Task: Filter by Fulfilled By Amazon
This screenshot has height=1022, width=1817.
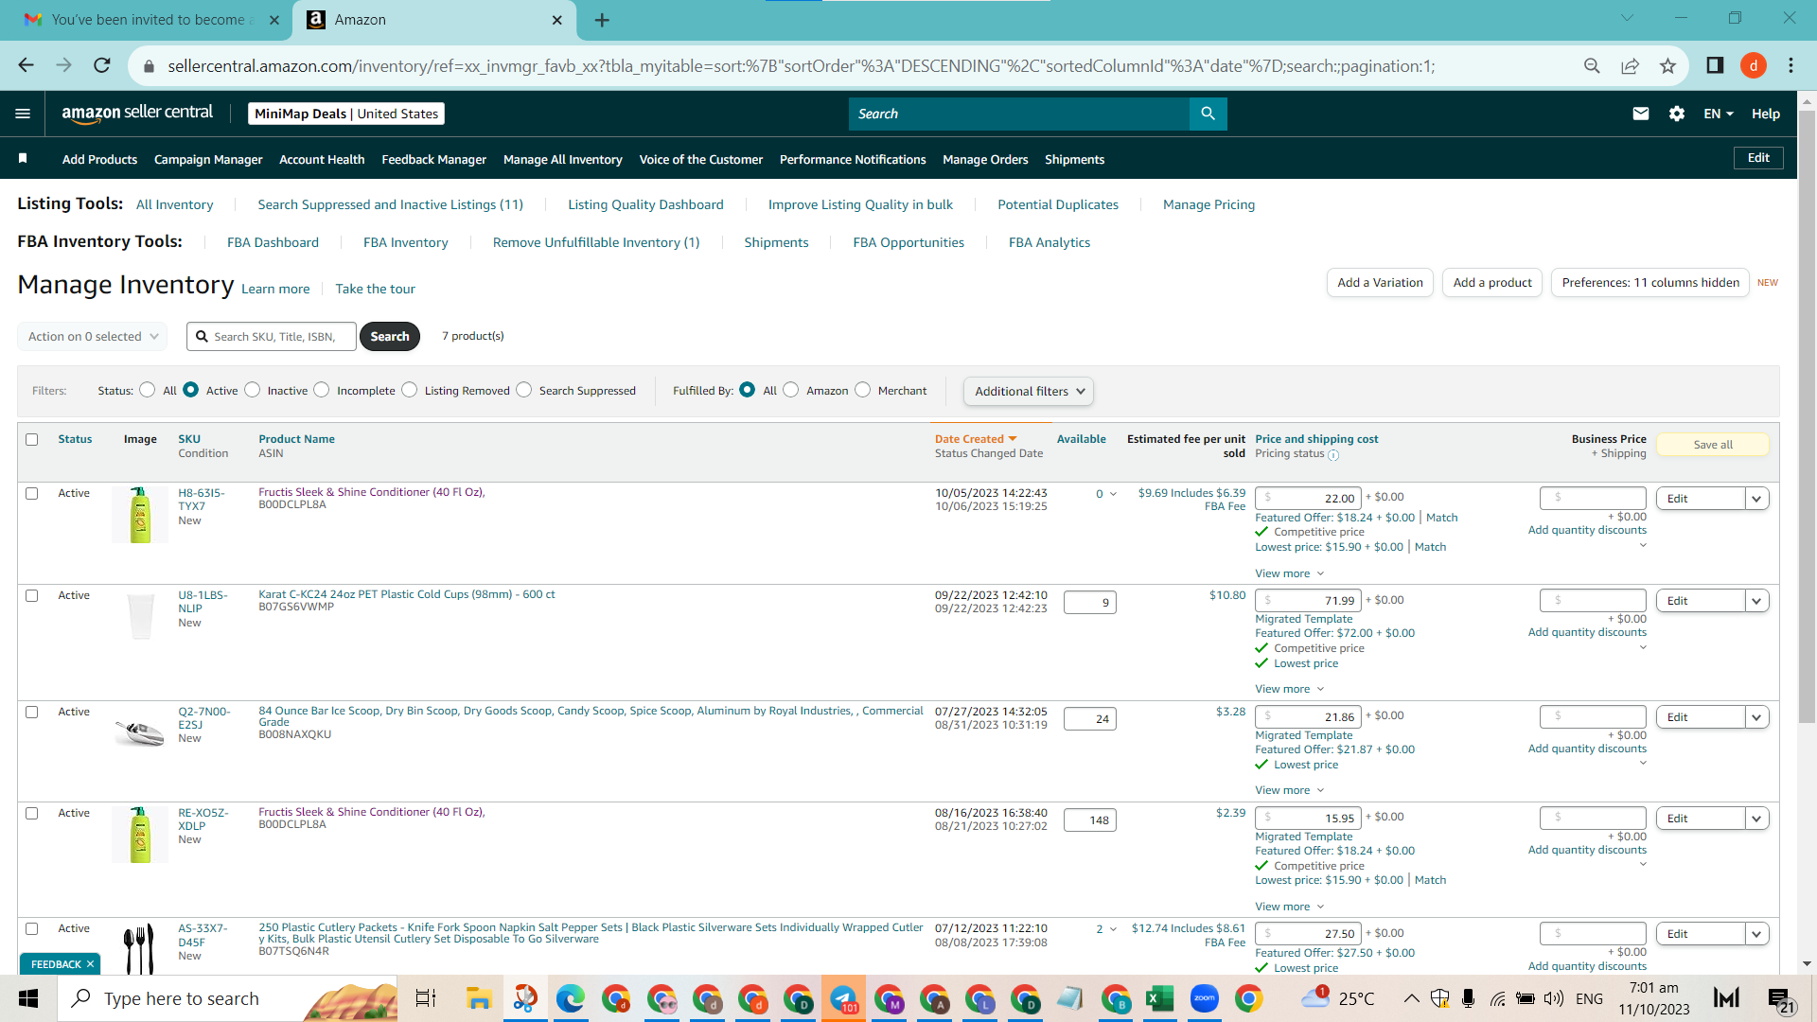Action: (791, 390)
